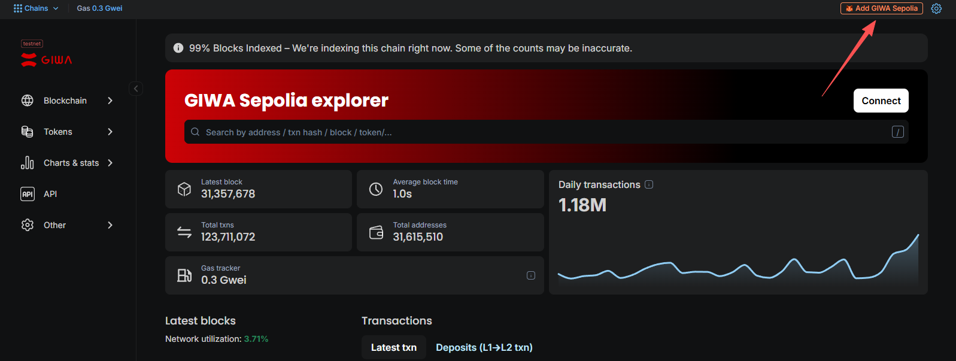Expand Charts & stats submenu chevron

[x=110, y=163]
